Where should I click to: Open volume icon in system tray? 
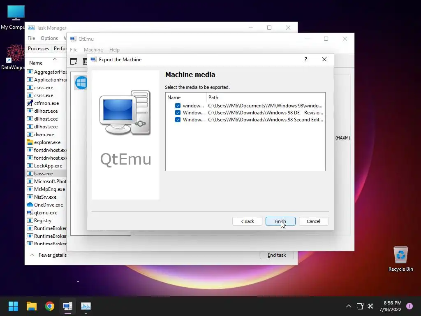pyautogui.click(x=370, y=306)
